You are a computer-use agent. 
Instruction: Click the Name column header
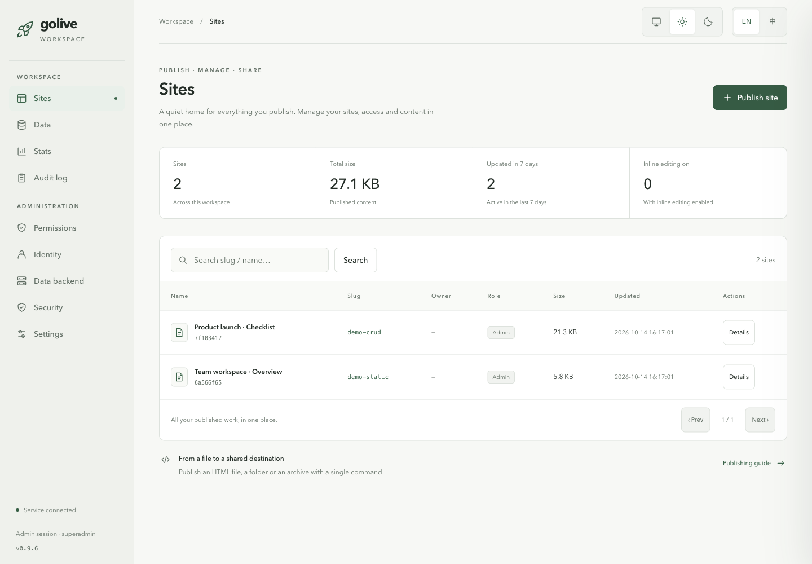coord(179,296)
